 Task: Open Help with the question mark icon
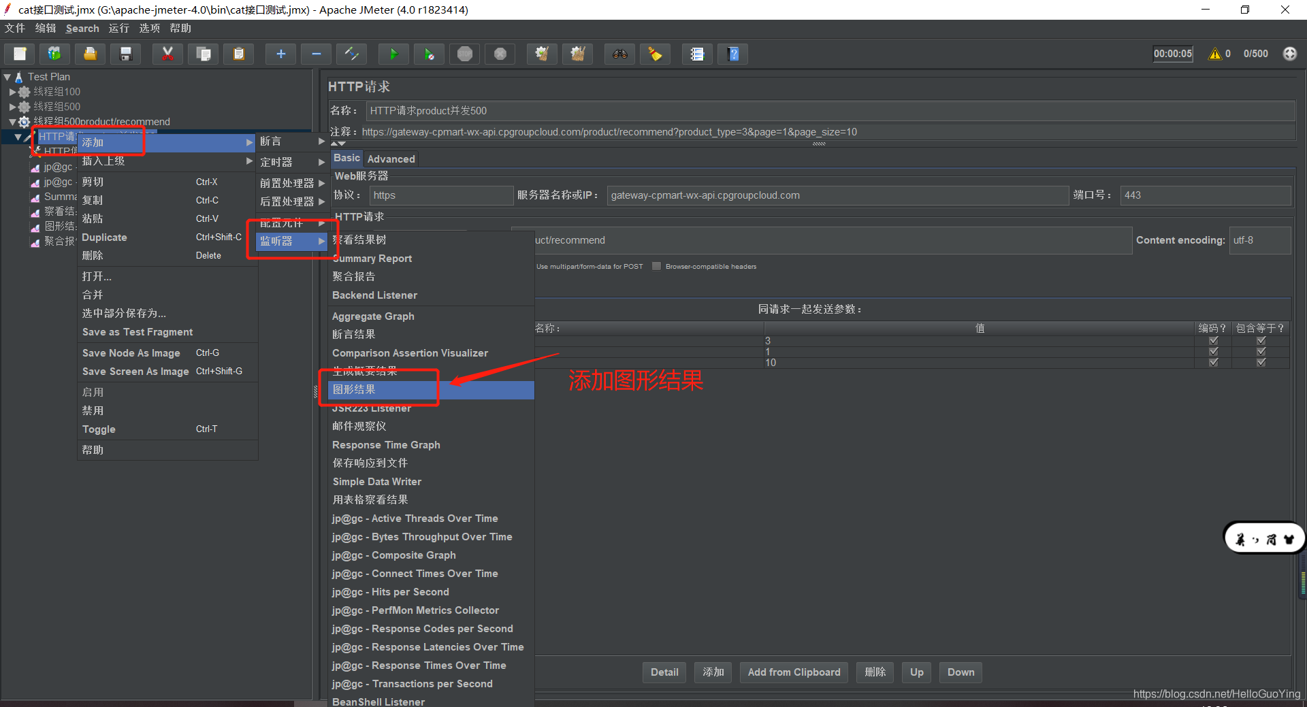coord(733,54)
